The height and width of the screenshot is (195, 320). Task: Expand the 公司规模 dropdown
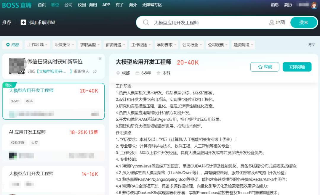tap(217, 45)
